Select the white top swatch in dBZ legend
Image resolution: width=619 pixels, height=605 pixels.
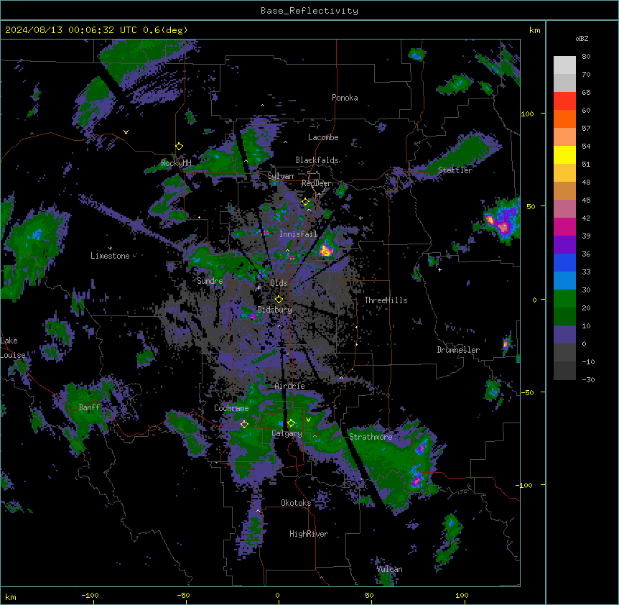564,65
